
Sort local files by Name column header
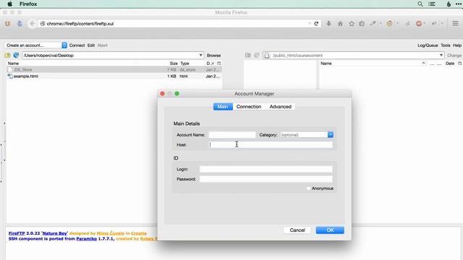[13, 64]
